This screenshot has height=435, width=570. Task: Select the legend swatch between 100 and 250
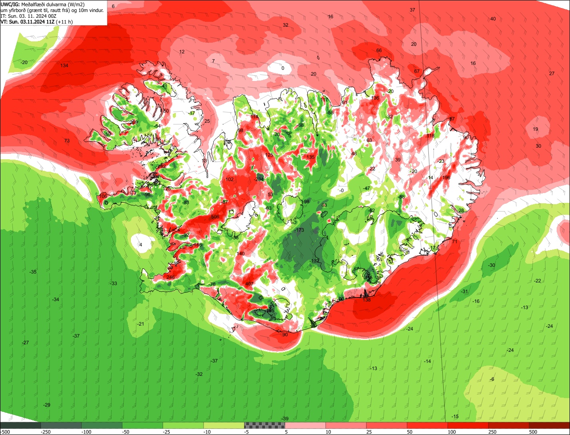click(x=468, y=425)
